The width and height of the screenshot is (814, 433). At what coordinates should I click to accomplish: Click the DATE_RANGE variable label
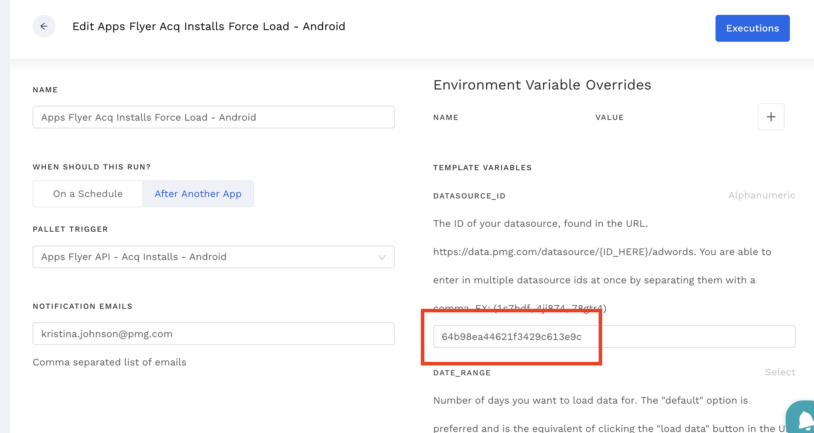click(462, 373)
